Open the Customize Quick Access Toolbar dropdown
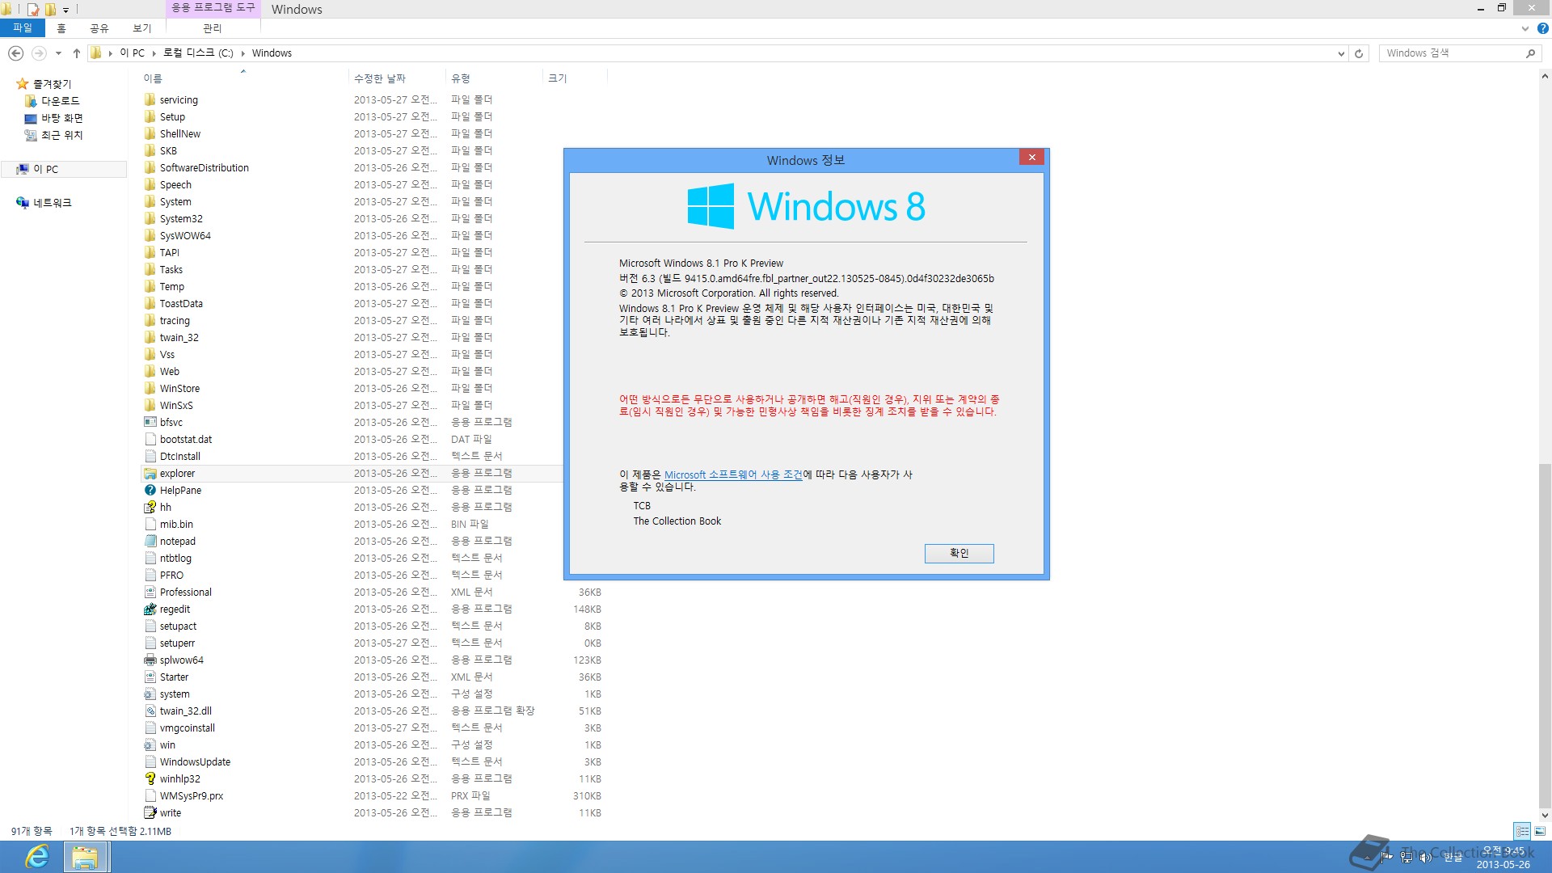Screen dimensions: 1552x873 [66, 10]
